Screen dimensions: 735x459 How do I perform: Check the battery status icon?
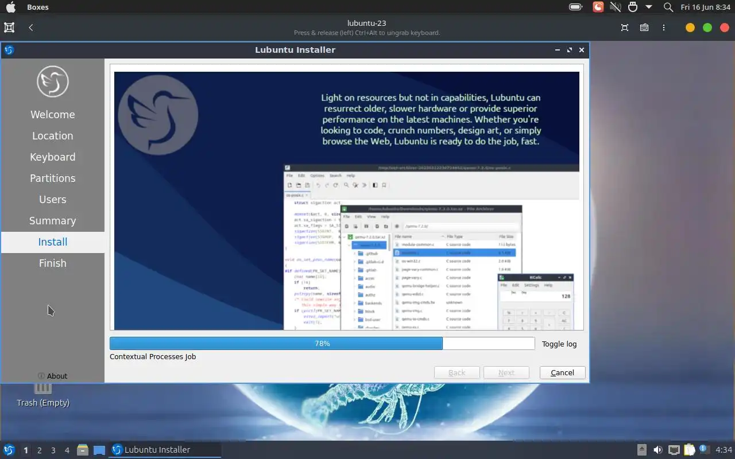coord(575,7)
